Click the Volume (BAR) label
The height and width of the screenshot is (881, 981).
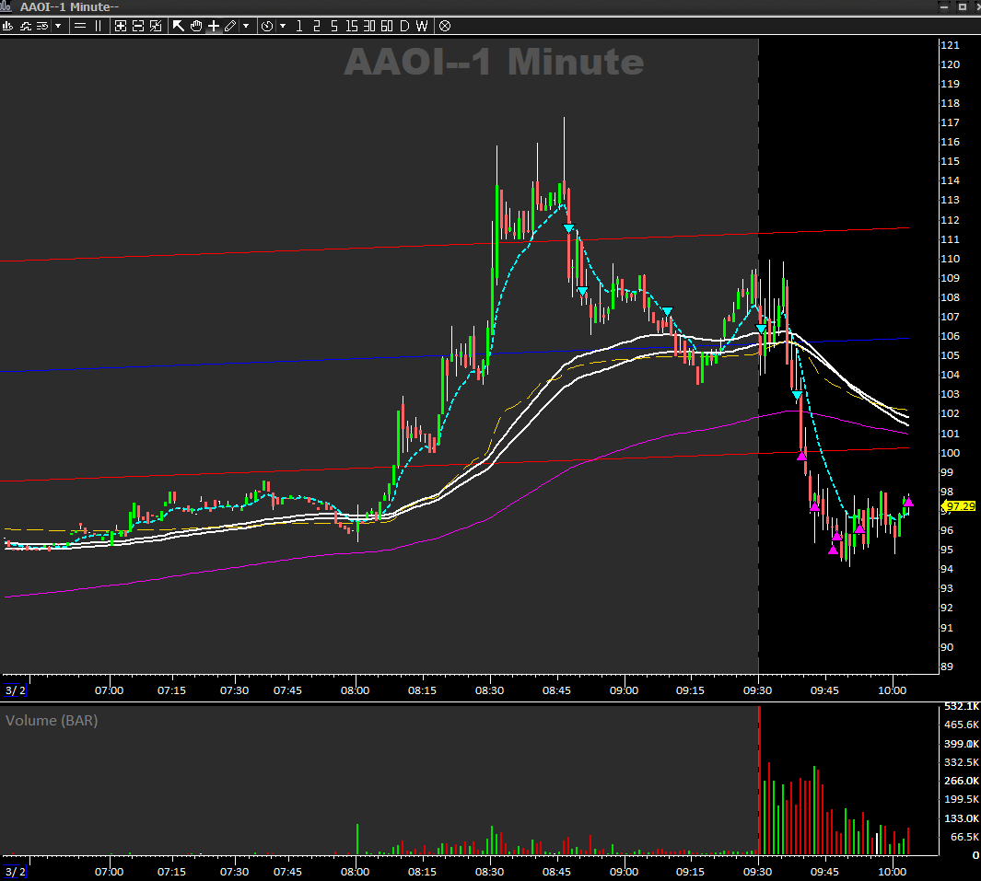pyautogui.click(x=52, y=720)
